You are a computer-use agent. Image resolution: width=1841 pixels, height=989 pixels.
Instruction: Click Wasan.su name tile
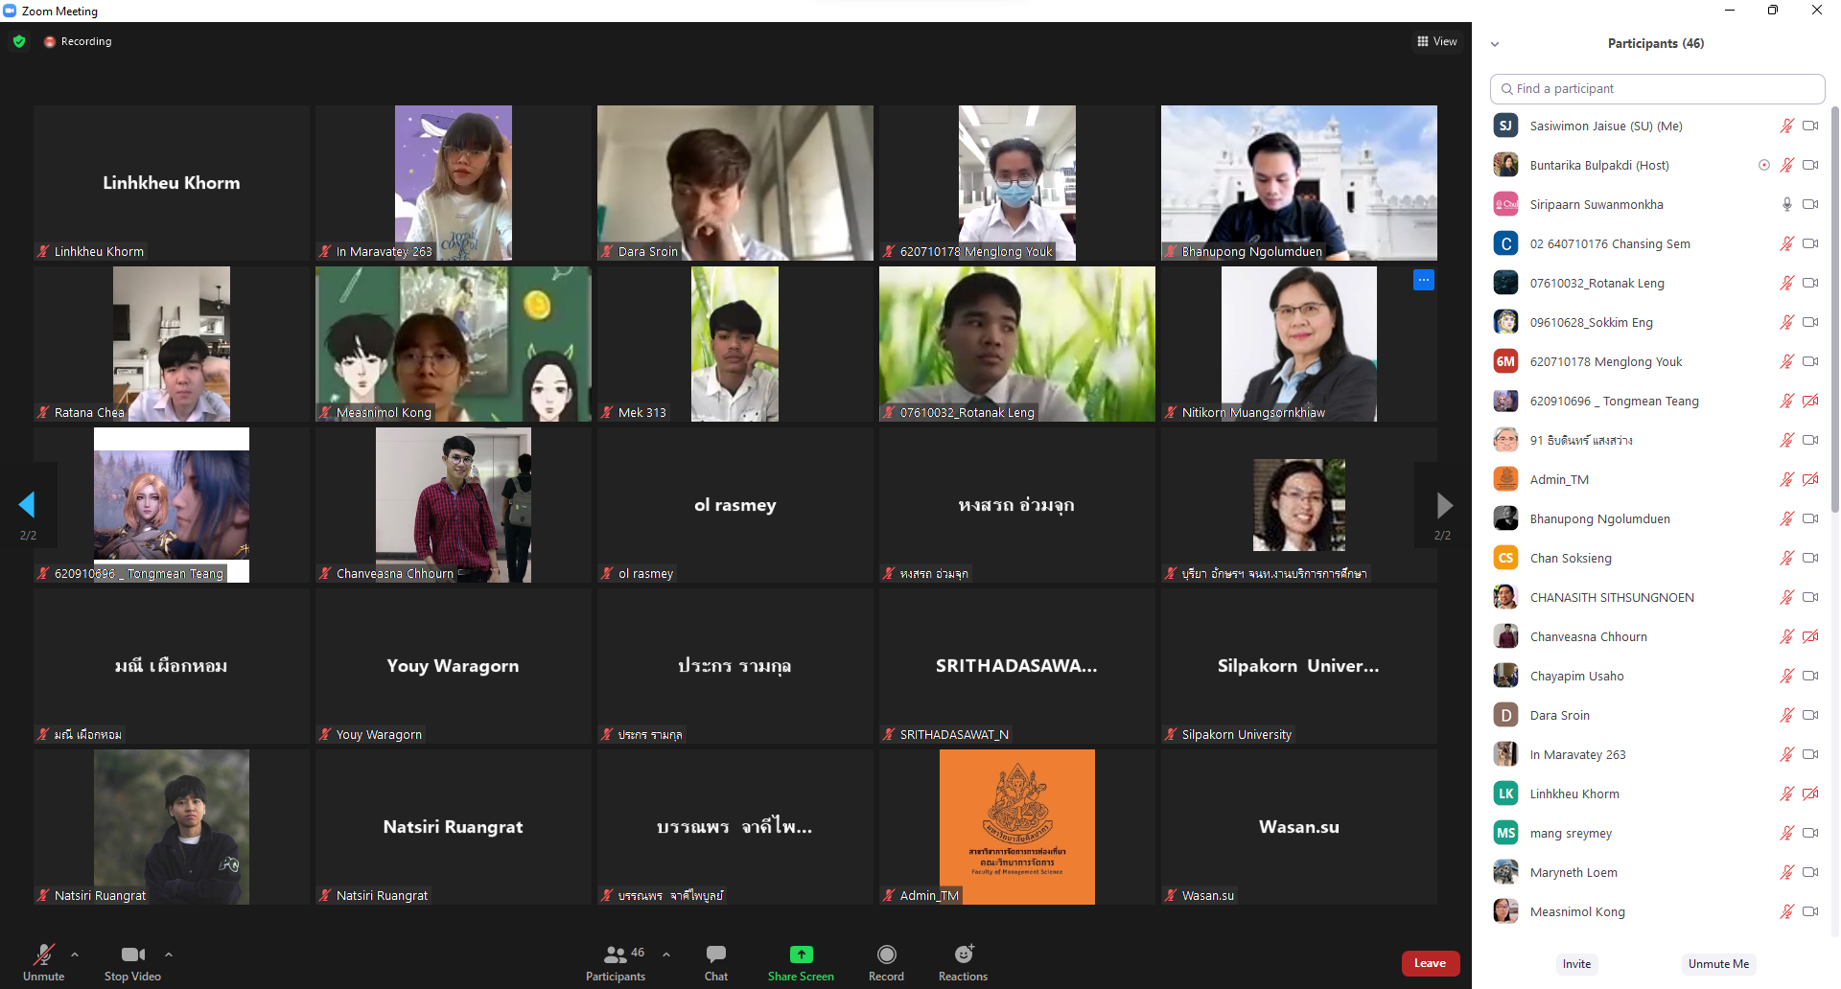click(1299, 827)
